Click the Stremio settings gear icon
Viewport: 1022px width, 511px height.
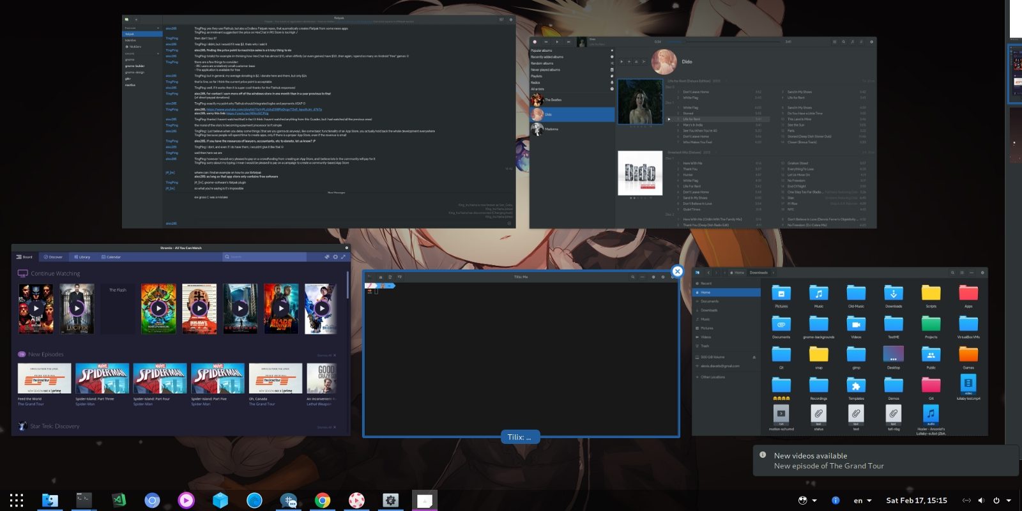pos(335,257)
